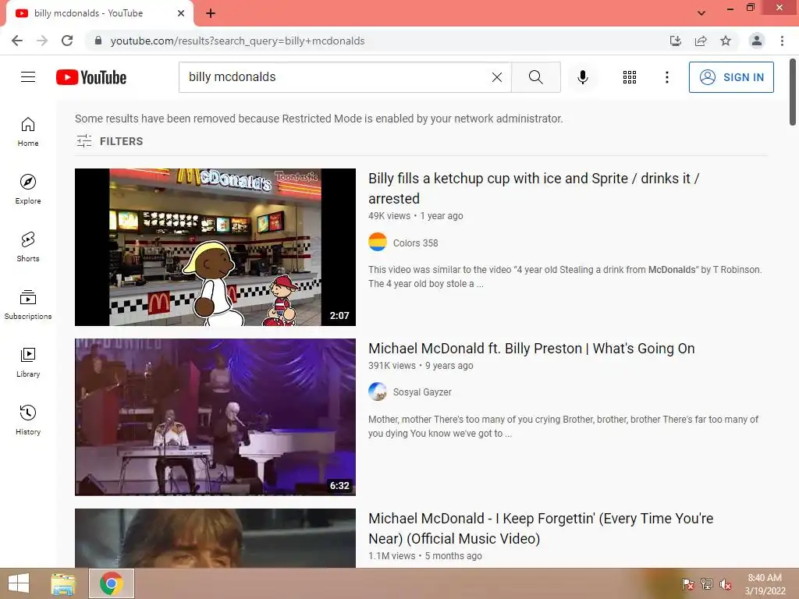The width and height of the screenshot is (799, 599).
Task: Go to Home in the sidebar
Action: (28, 132)
